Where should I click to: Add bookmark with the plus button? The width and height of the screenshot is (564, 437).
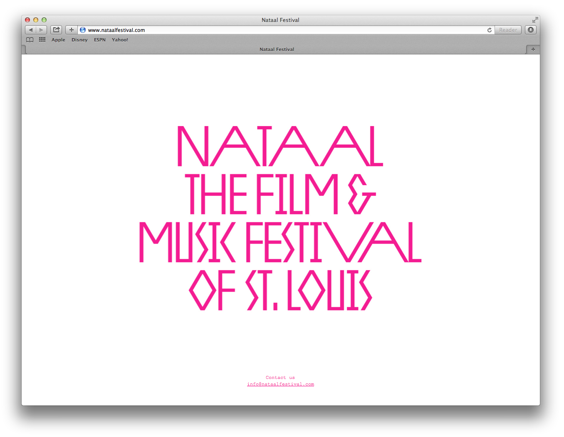[72, 30]
